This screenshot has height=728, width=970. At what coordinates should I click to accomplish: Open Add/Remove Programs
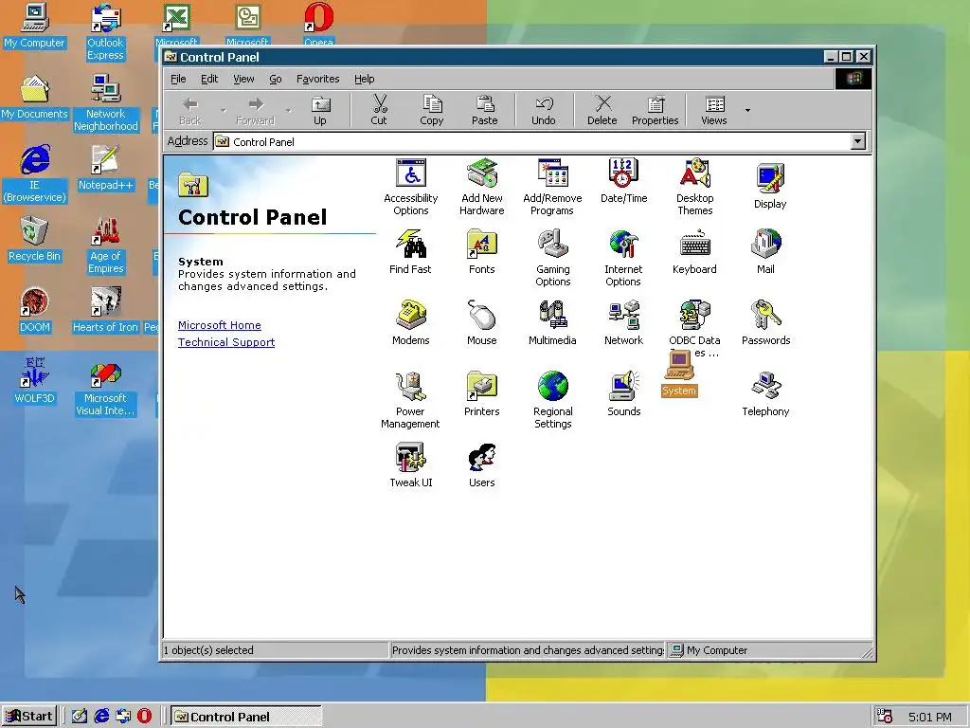(552, 187)
